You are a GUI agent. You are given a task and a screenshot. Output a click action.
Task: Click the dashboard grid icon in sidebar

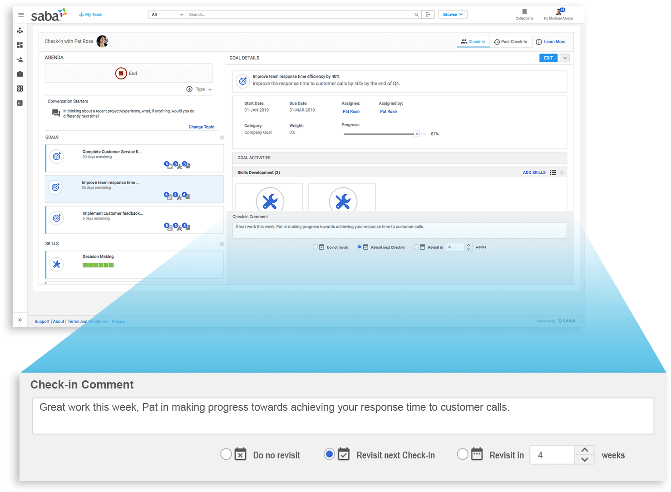pyautogui.click(x=20, y=45)
